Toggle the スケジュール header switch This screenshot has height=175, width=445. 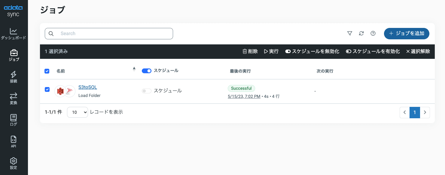pos(147,71)
